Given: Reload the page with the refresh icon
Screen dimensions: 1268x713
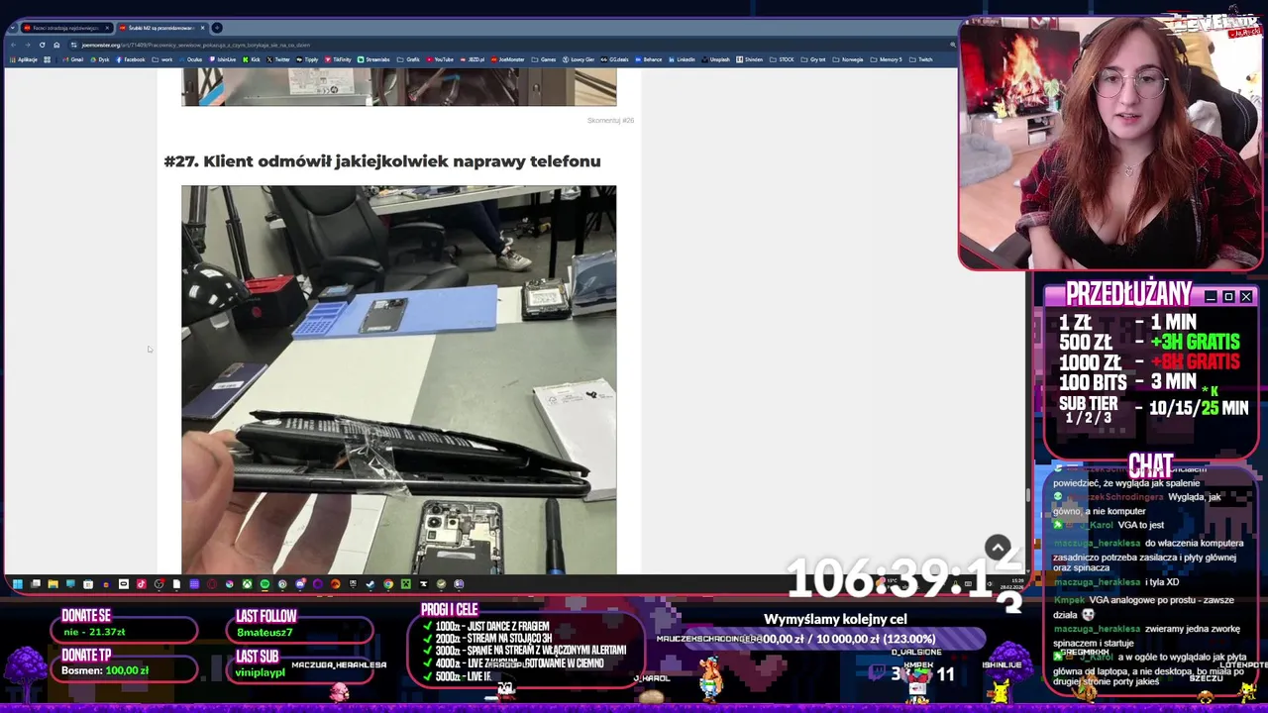Looking at the screenshot, I should coord(43,45).
